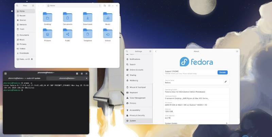
Task: Open Notifications in Settings sidebar
Action: click(x=139, y=59)
